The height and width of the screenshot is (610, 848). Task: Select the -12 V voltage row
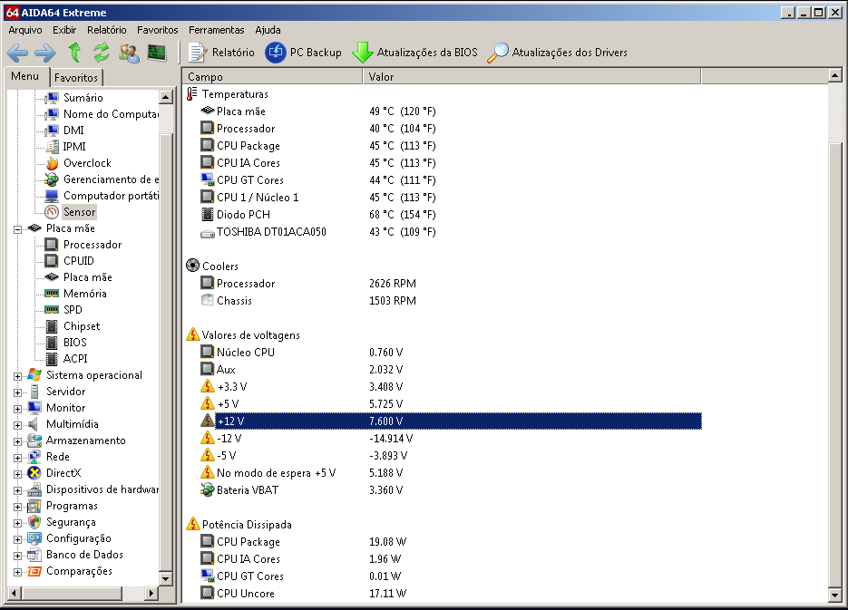click(x=443, y=438)
